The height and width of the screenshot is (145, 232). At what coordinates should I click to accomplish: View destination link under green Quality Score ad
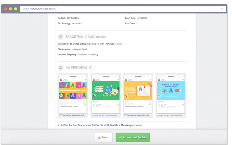coord(106,115)
